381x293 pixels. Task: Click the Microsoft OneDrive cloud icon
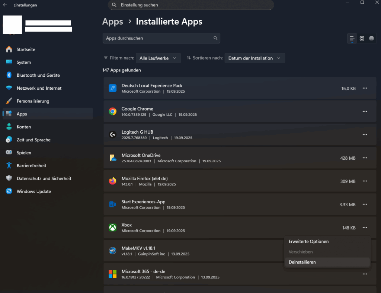point(112,158)
